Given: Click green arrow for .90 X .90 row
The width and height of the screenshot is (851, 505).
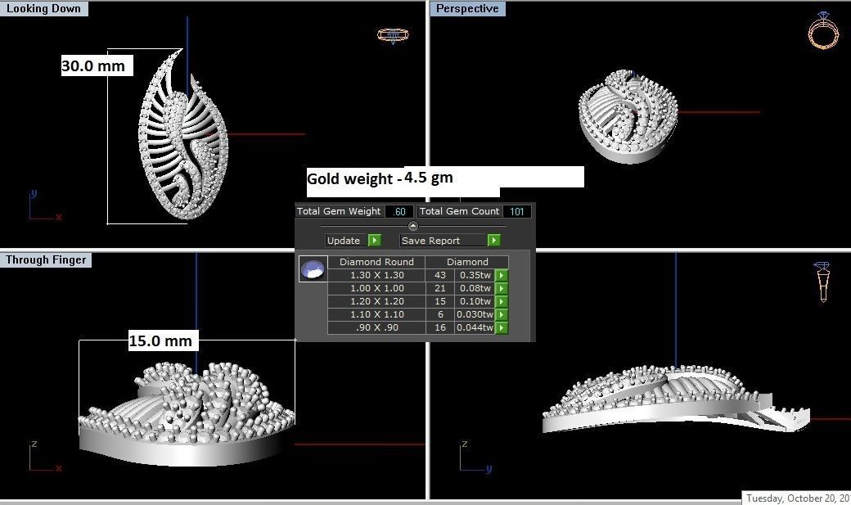Looking at the screenshot, I should tap(502, 327).
